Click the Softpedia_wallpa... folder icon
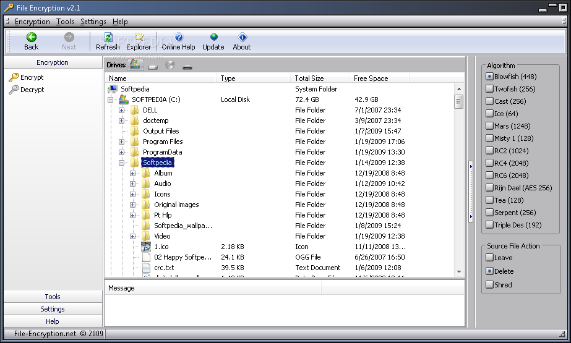This screenshot has width=571, height=343. point(146,226)
